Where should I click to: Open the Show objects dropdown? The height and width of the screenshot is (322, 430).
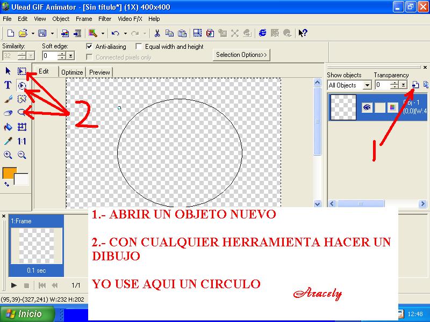pos(367,85)
